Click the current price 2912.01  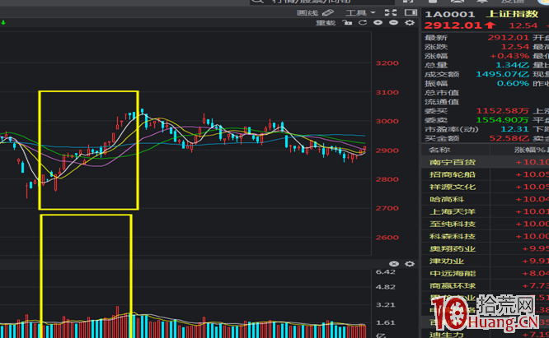point(453,25)
